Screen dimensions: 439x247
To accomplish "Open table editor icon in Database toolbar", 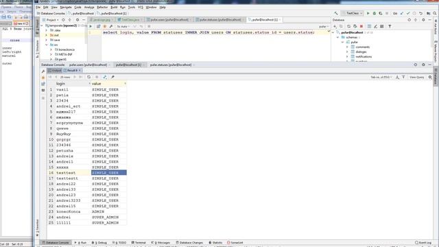I will 369,26.
